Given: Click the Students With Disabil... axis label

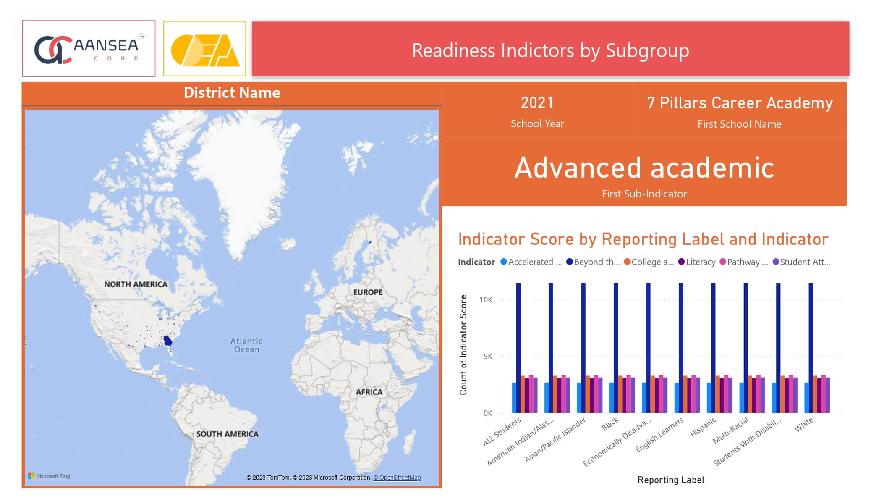Looking at the screenshot, I should (747, 442).
